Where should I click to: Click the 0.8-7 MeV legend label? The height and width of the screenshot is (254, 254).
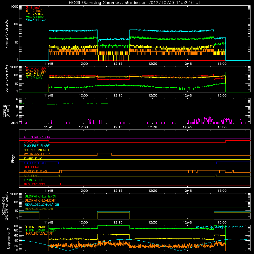[35, 75]
